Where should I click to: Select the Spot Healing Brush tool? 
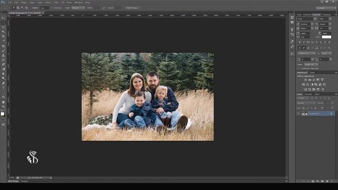[3, 46]
